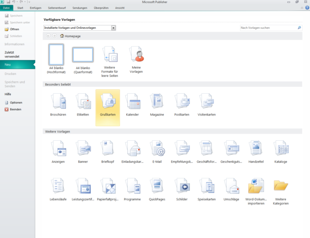Viewport: 310px width, 238px height.
Task: Open the Banner templates
Action: [x=83, y=152]
